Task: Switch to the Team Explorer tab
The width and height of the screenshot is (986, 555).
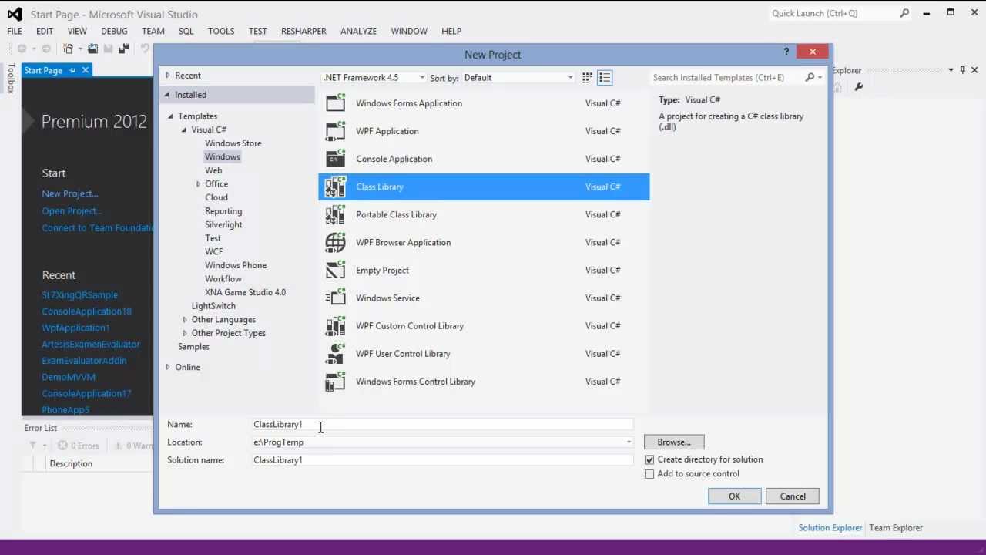Action: [896, 528]
